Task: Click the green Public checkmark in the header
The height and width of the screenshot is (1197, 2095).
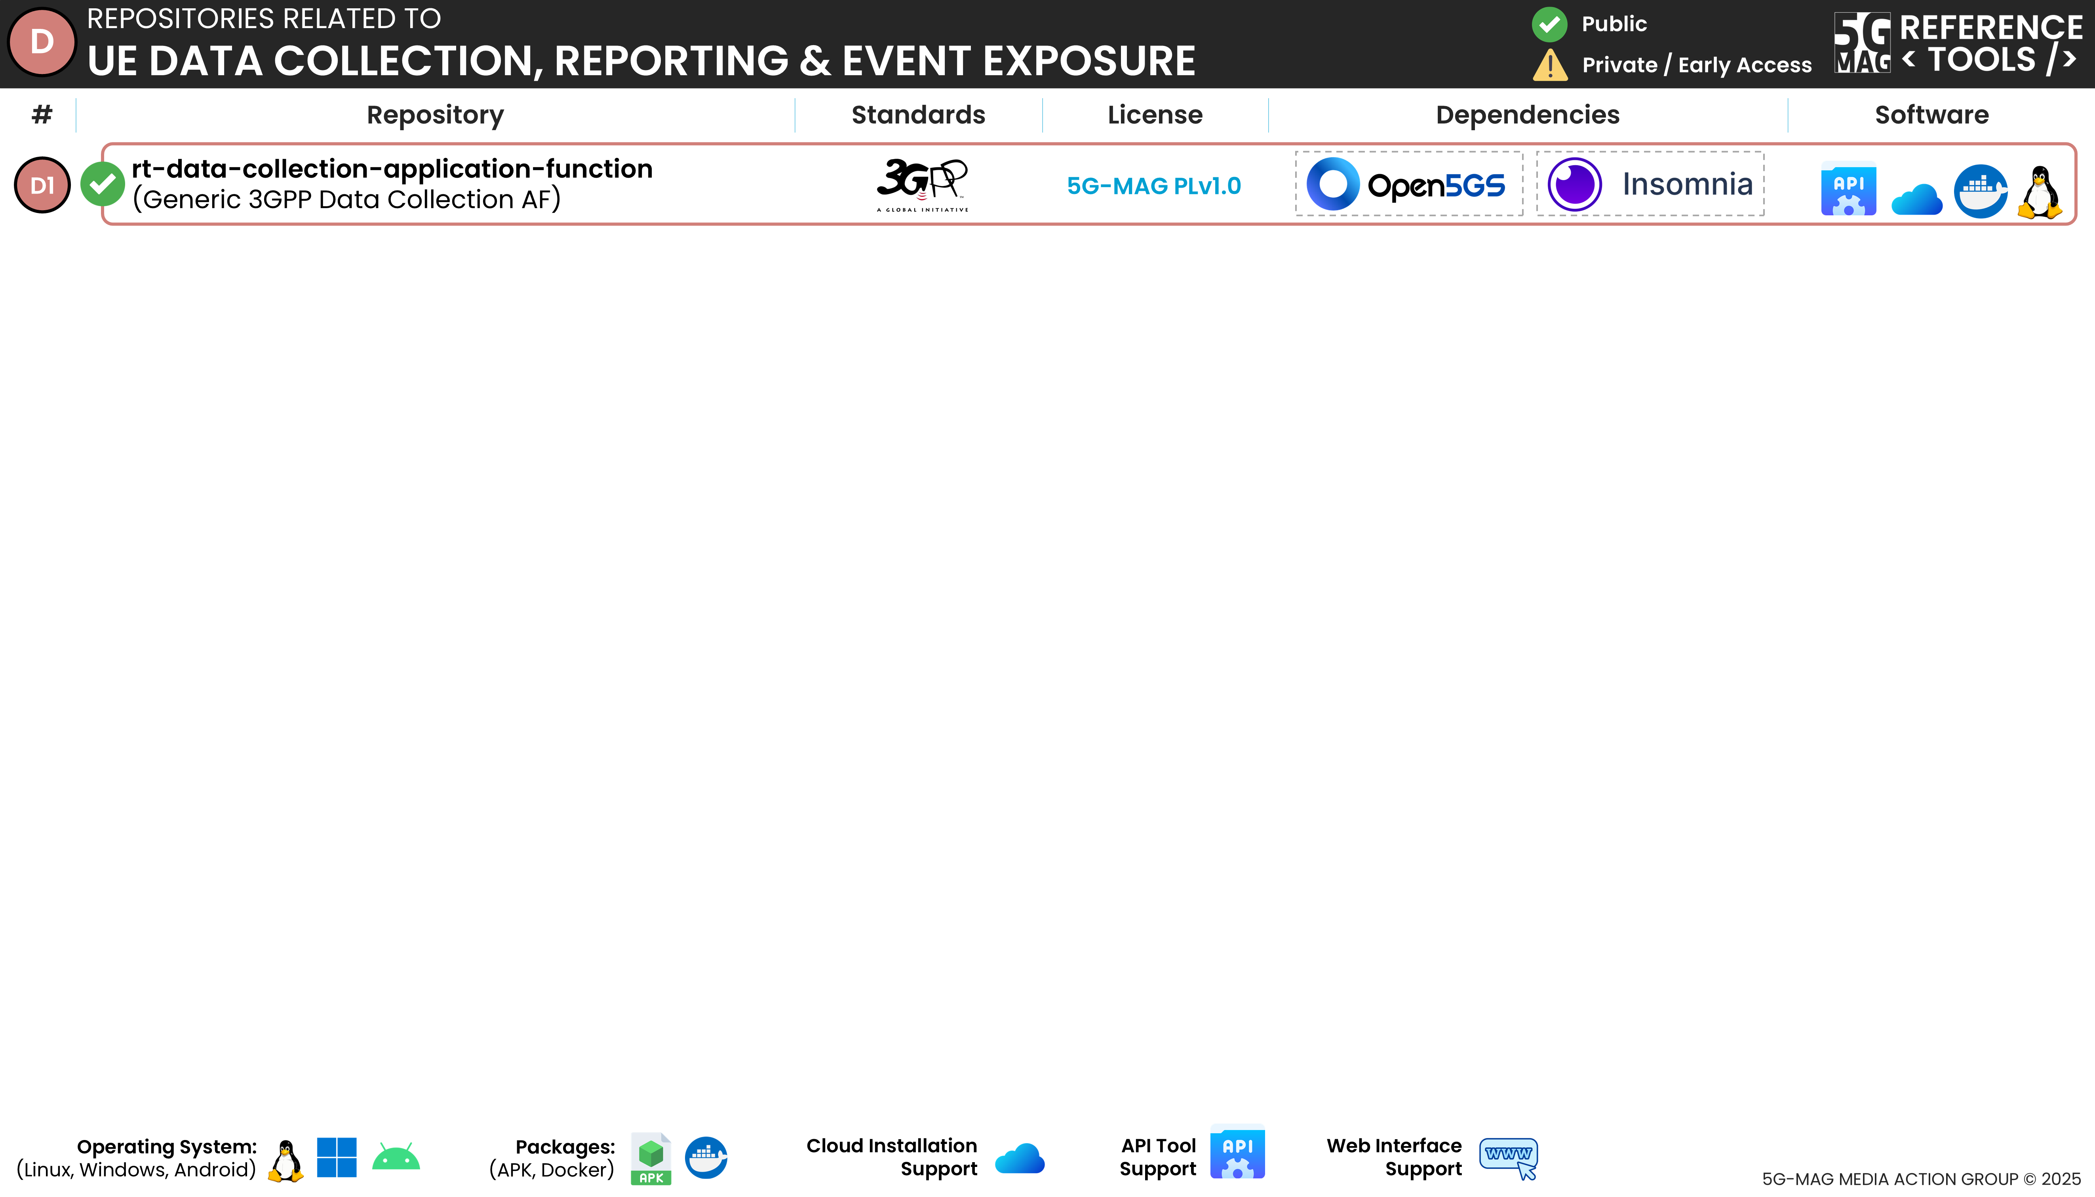Action: point(1549,24)
